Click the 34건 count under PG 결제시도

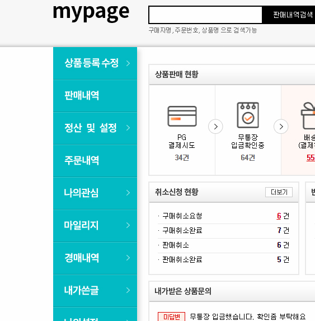[x=182, y=157]
